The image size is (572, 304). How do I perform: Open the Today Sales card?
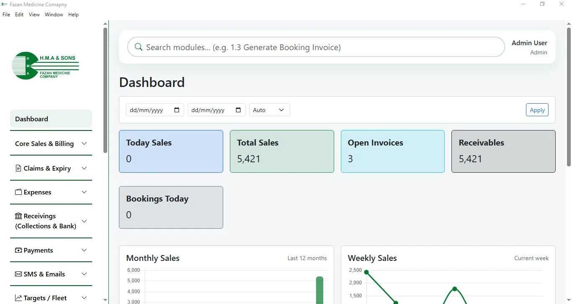[x=171, y=151]
